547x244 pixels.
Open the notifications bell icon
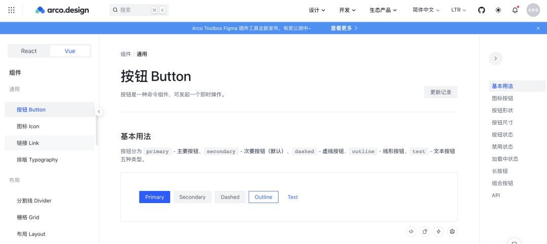click(515, 10)
